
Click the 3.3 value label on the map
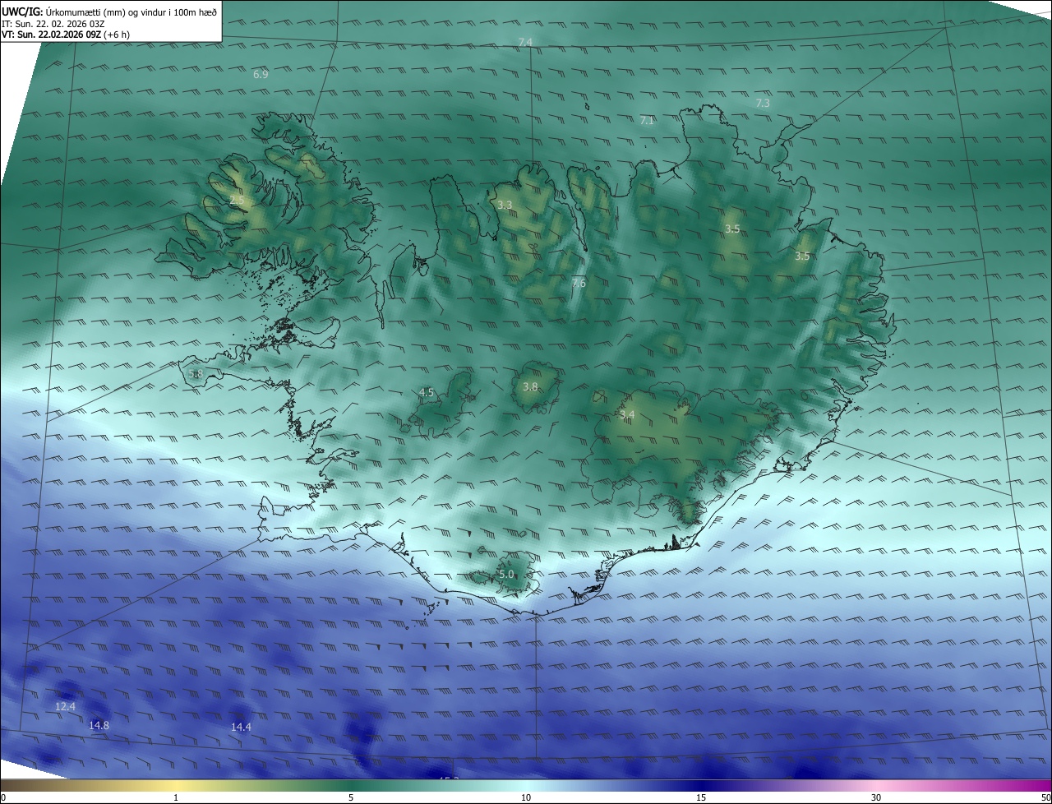505,205
